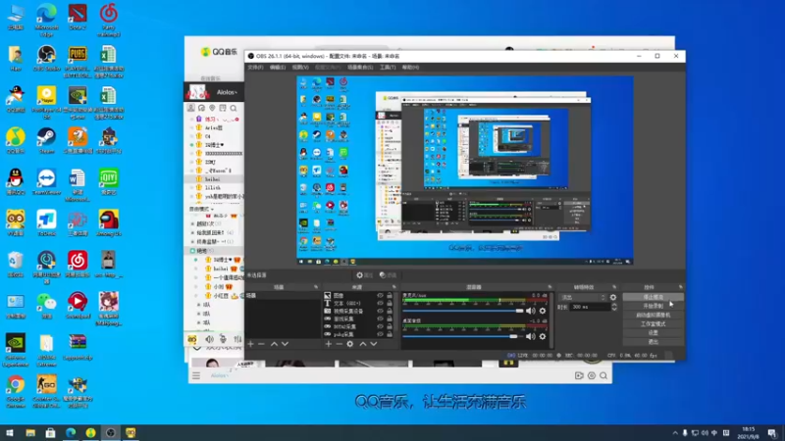Viewport: 785px width, 441px height.
Task: Click the stop streaming button in controls
Action: click(x=653, y=297)
